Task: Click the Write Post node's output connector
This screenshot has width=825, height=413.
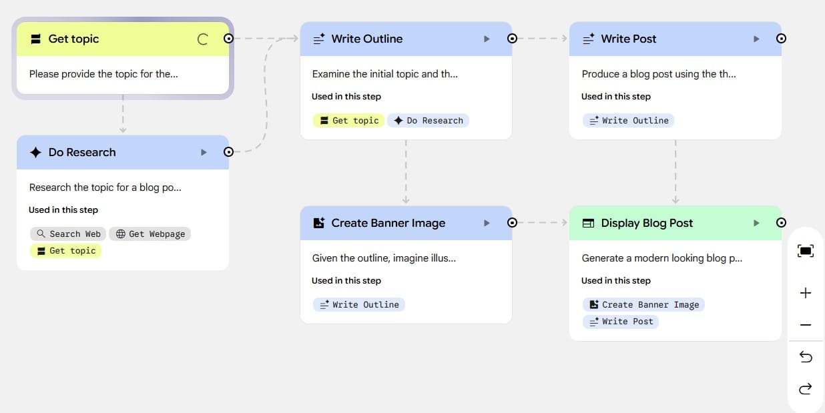Action: tap(781, 39)
